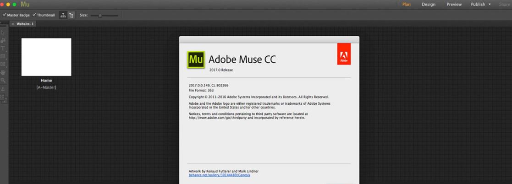Select the Home page thumbnail
512x184 pixels.
tap(46, 57)
